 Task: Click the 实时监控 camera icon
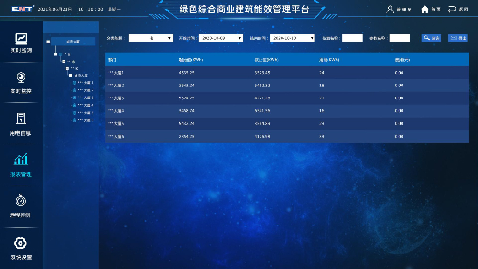[21, 77]
